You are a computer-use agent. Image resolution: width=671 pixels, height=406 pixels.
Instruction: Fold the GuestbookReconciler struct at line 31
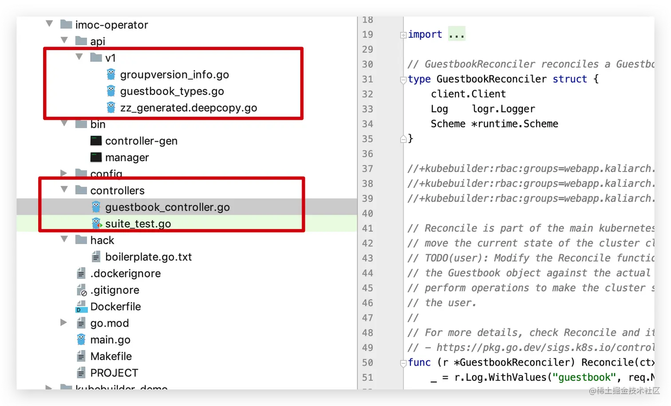(x=403, y=80)
